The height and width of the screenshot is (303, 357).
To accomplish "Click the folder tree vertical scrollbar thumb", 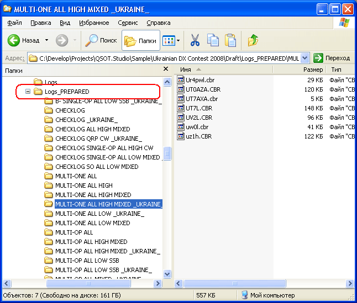I will click(x=167, y=155).
